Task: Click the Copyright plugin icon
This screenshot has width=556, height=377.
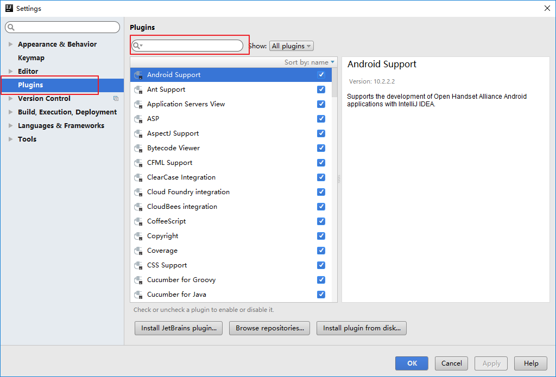Action: pyautogui.click(x=138, y=236)
